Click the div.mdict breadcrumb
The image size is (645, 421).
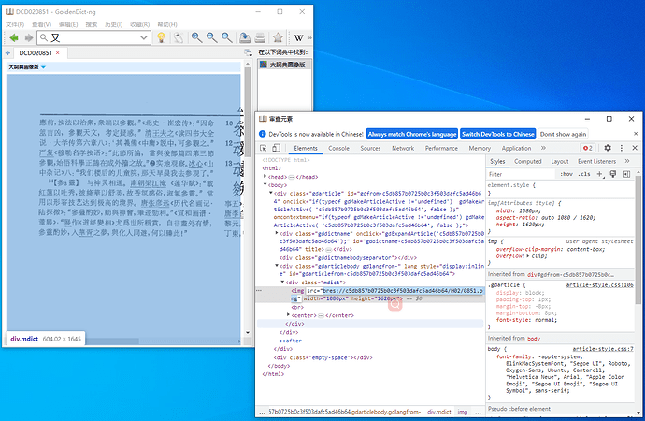point(439,412)
